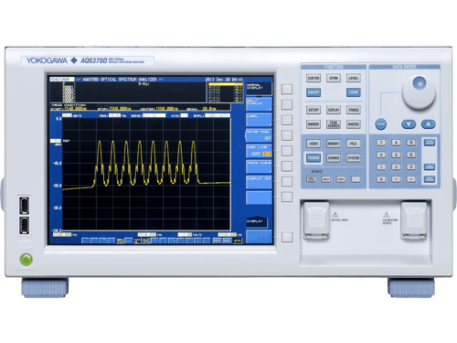Viewport: 457px width, 343px height.
Task: Tap the green power button
Action: 27,260
